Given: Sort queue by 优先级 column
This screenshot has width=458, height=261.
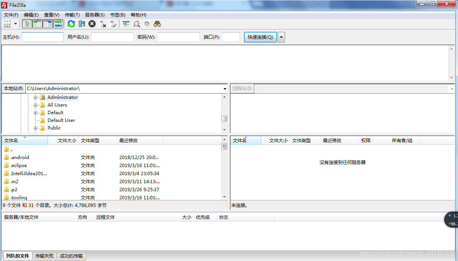Looking at the screenshot, I should (x=205, y=217).
